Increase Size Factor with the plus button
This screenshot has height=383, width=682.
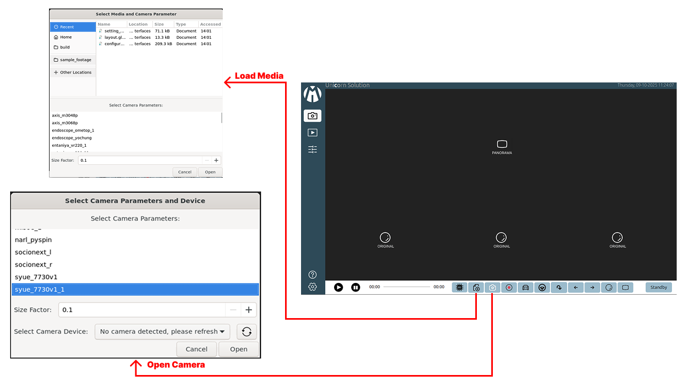point(248,310)
